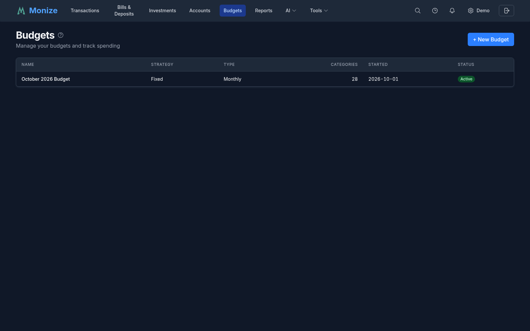Click the Monize logo icon
Image resolution: width=530 pixels, height=331 pixels.
click(21, 11)
